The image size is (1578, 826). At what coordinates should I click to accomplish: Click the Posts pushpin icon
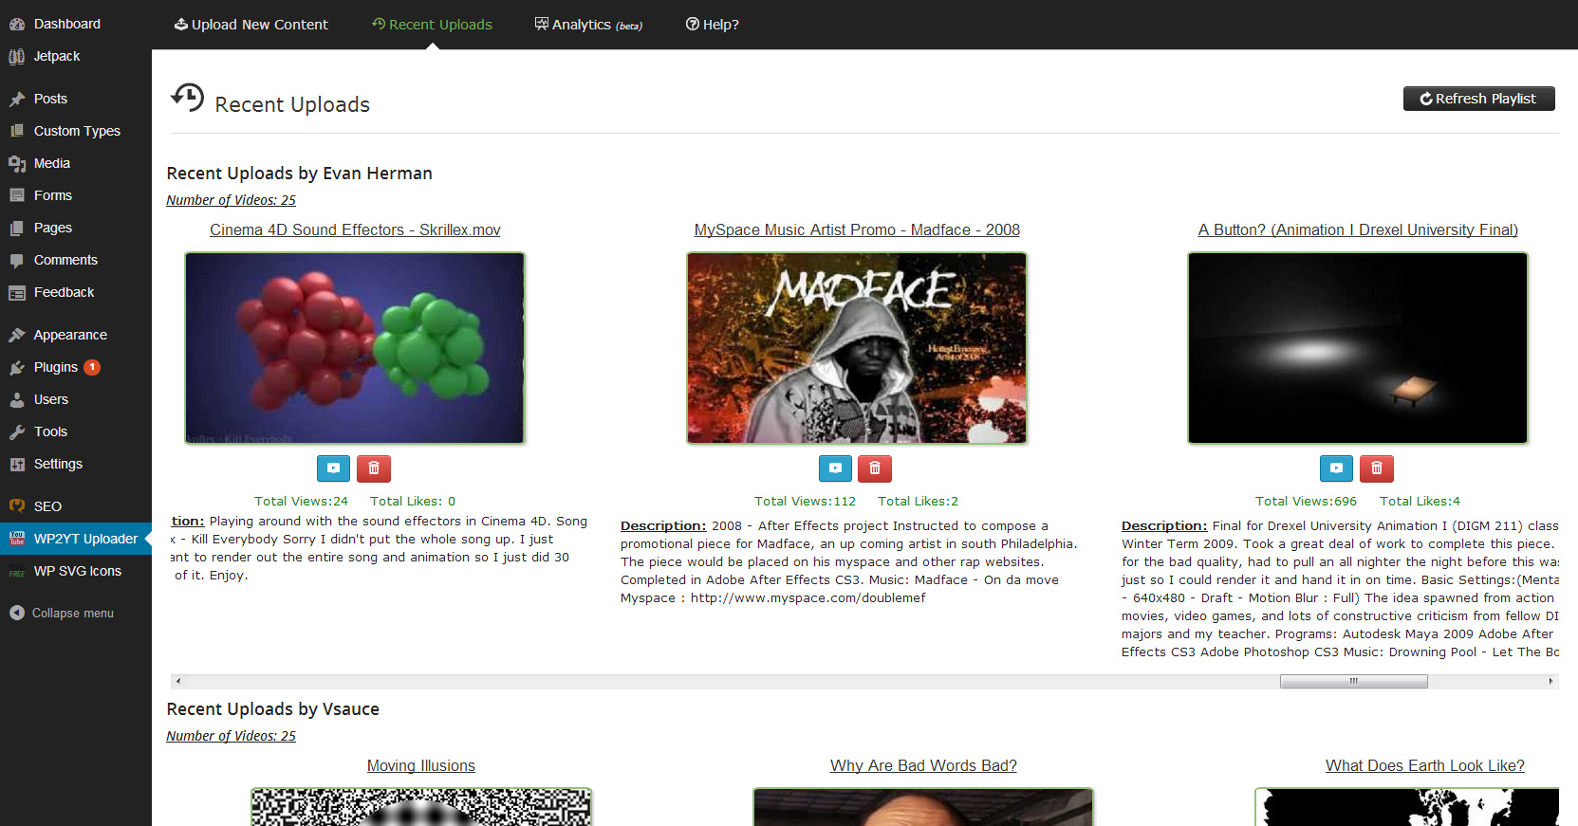(17, 99)
